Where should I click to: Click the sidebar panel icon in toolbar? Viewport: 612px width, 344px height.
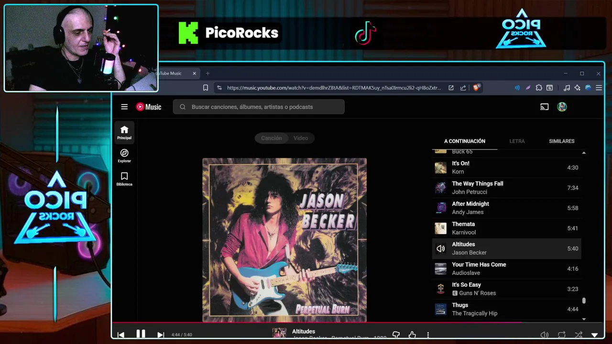tap(550, 88)
